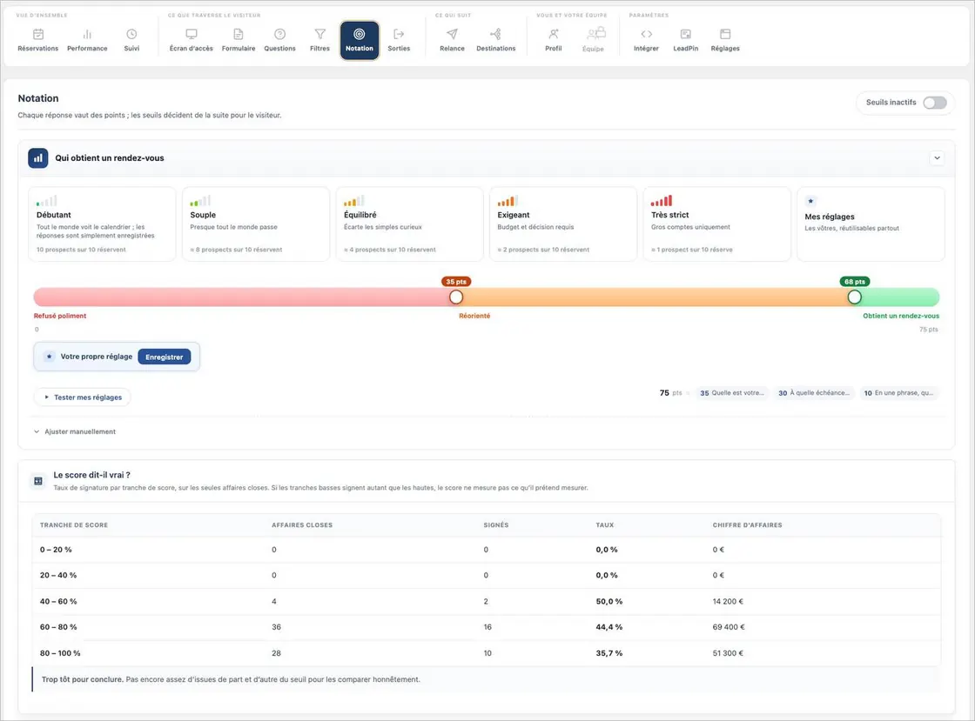The height and width of the screenshot is (721, 975).
Task: Open the Intégrer code brackets icon
Action: pyautogui.click(x=646, y=34)
